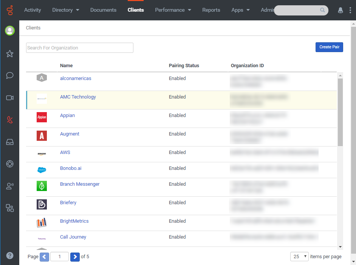Click the Bonobo.ai cloud logo
Screen dimensions: 356x265
42,170
